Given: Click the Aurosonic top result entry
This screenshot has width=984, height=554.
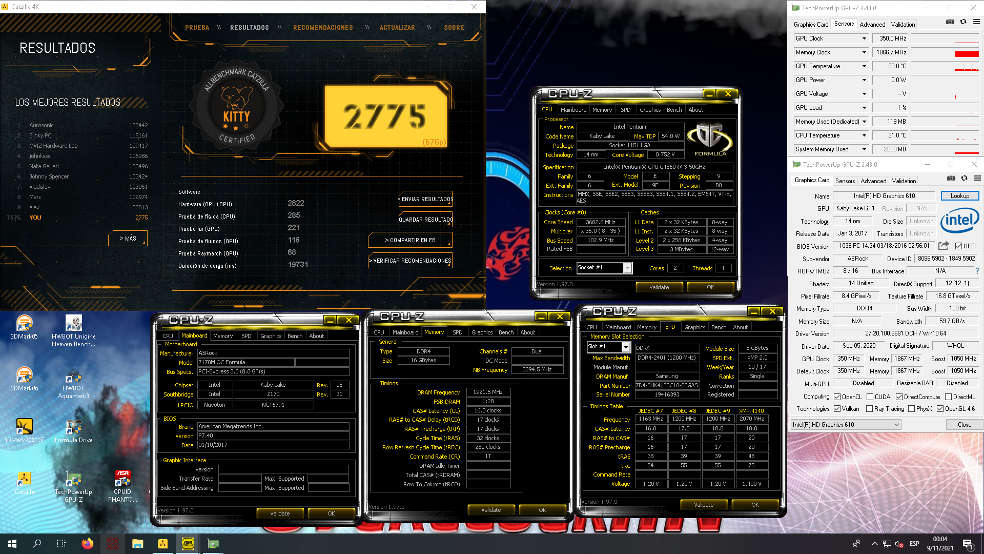Looking at the screenshot, I should tap(82, 125).
